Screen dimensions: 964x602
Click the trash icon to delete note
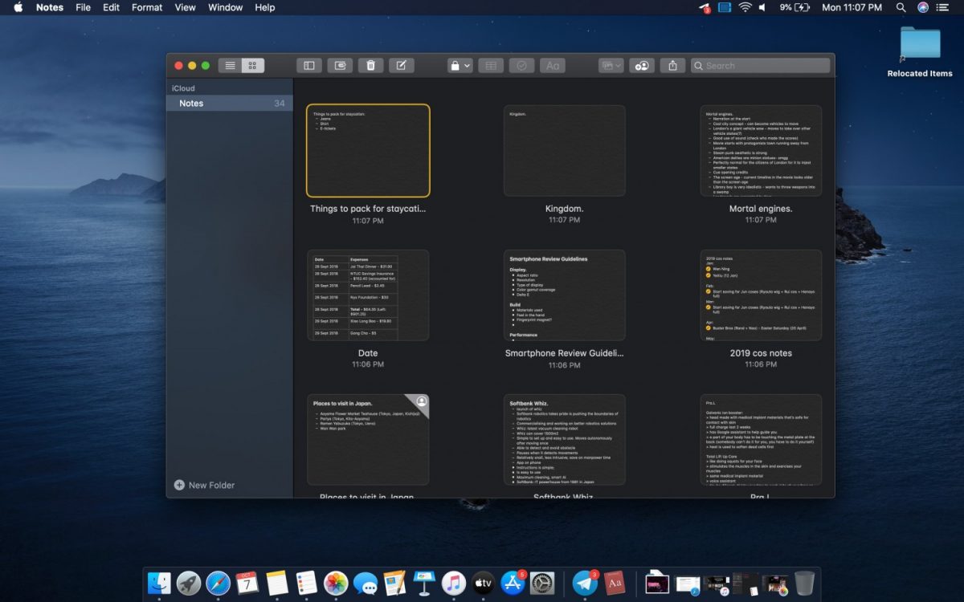click(x=370, y=66)
